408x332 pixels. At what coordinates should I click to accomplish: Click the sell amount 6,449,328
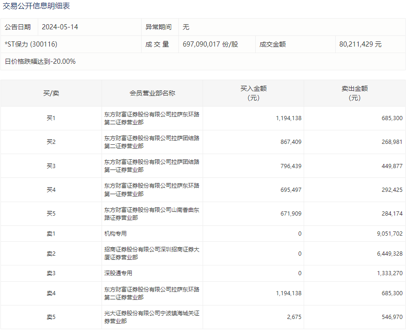(390, 253)
